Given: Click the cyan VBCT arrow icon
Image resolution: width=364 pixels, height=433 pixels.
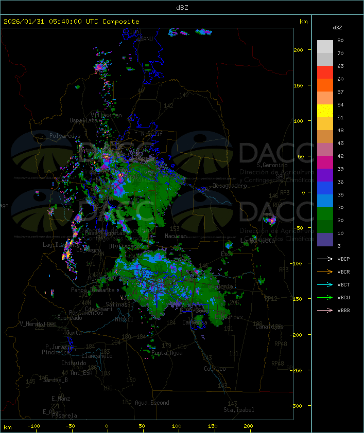Looking at the screenshot, I should 325,284.
